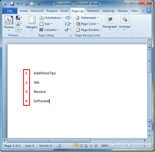Go to next page with double-down arrow
Image resolution: width=155 pixels, height=152 pixels.
point(149,136)
